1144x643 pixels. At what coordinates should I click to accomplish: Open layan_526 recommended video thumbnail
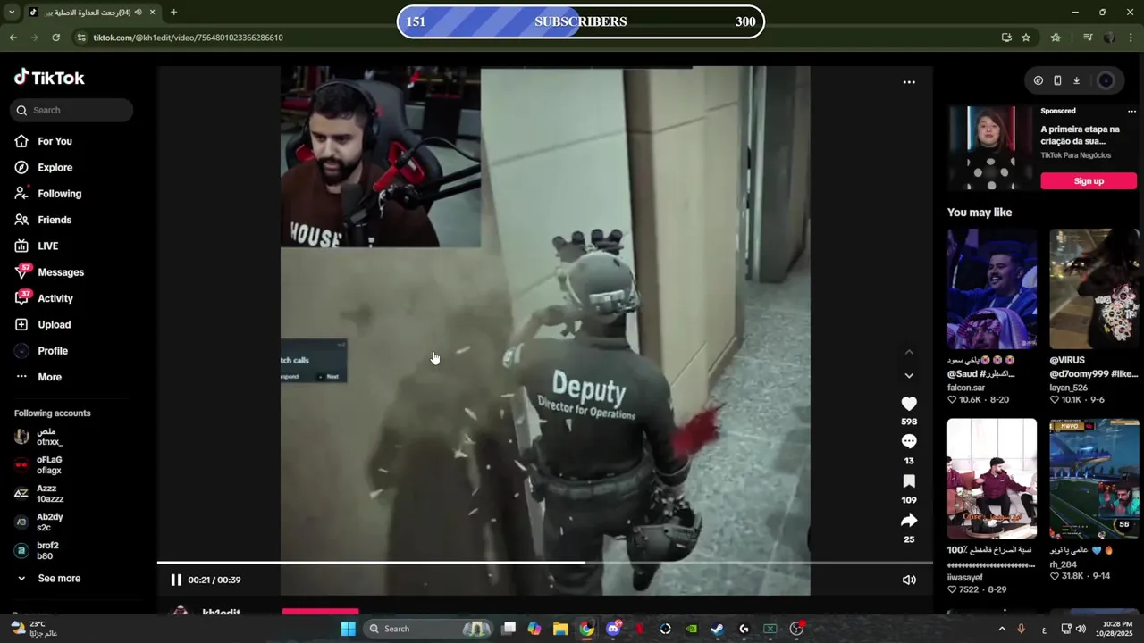[x=1094, y=289]
